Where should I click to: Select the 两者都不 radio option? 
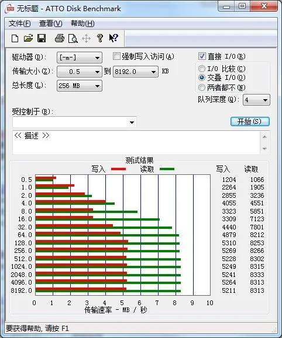(x=202, y=87)
